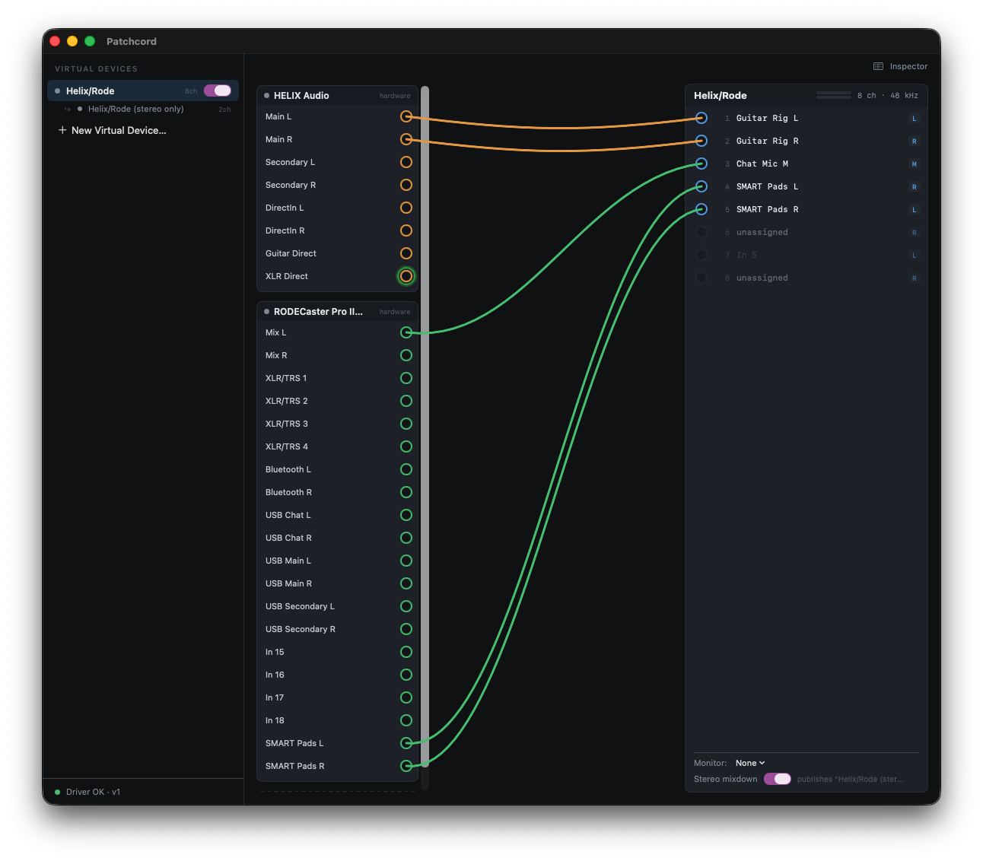Toggle the M badge on Chat Mic M
983x861 pixels.
(915, 164)
